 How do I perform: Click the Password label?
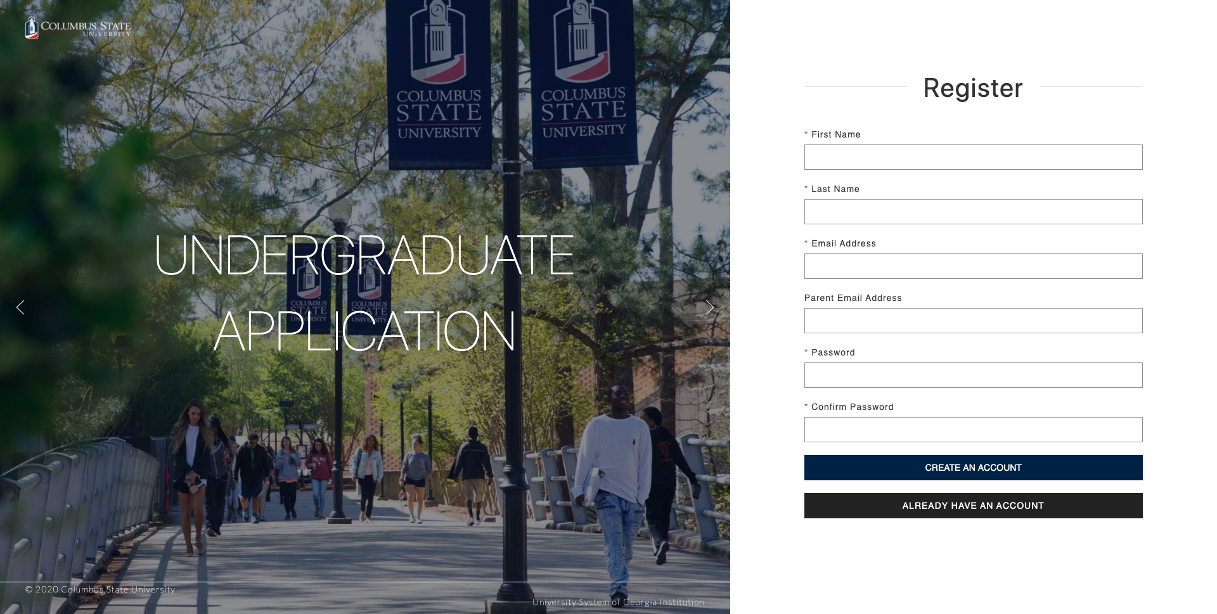pos(833,352)
